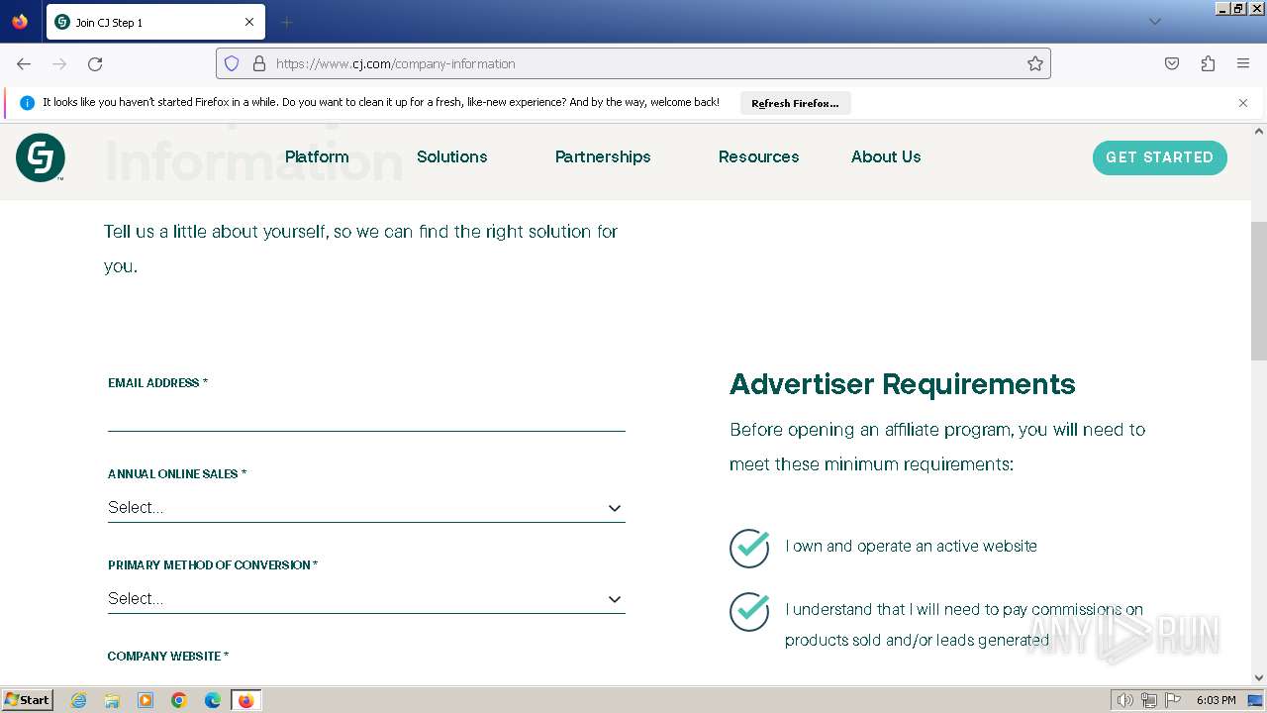Screen dimensions: 1267x713
Task: Open a new tab with plus
Action: (286, 22)
